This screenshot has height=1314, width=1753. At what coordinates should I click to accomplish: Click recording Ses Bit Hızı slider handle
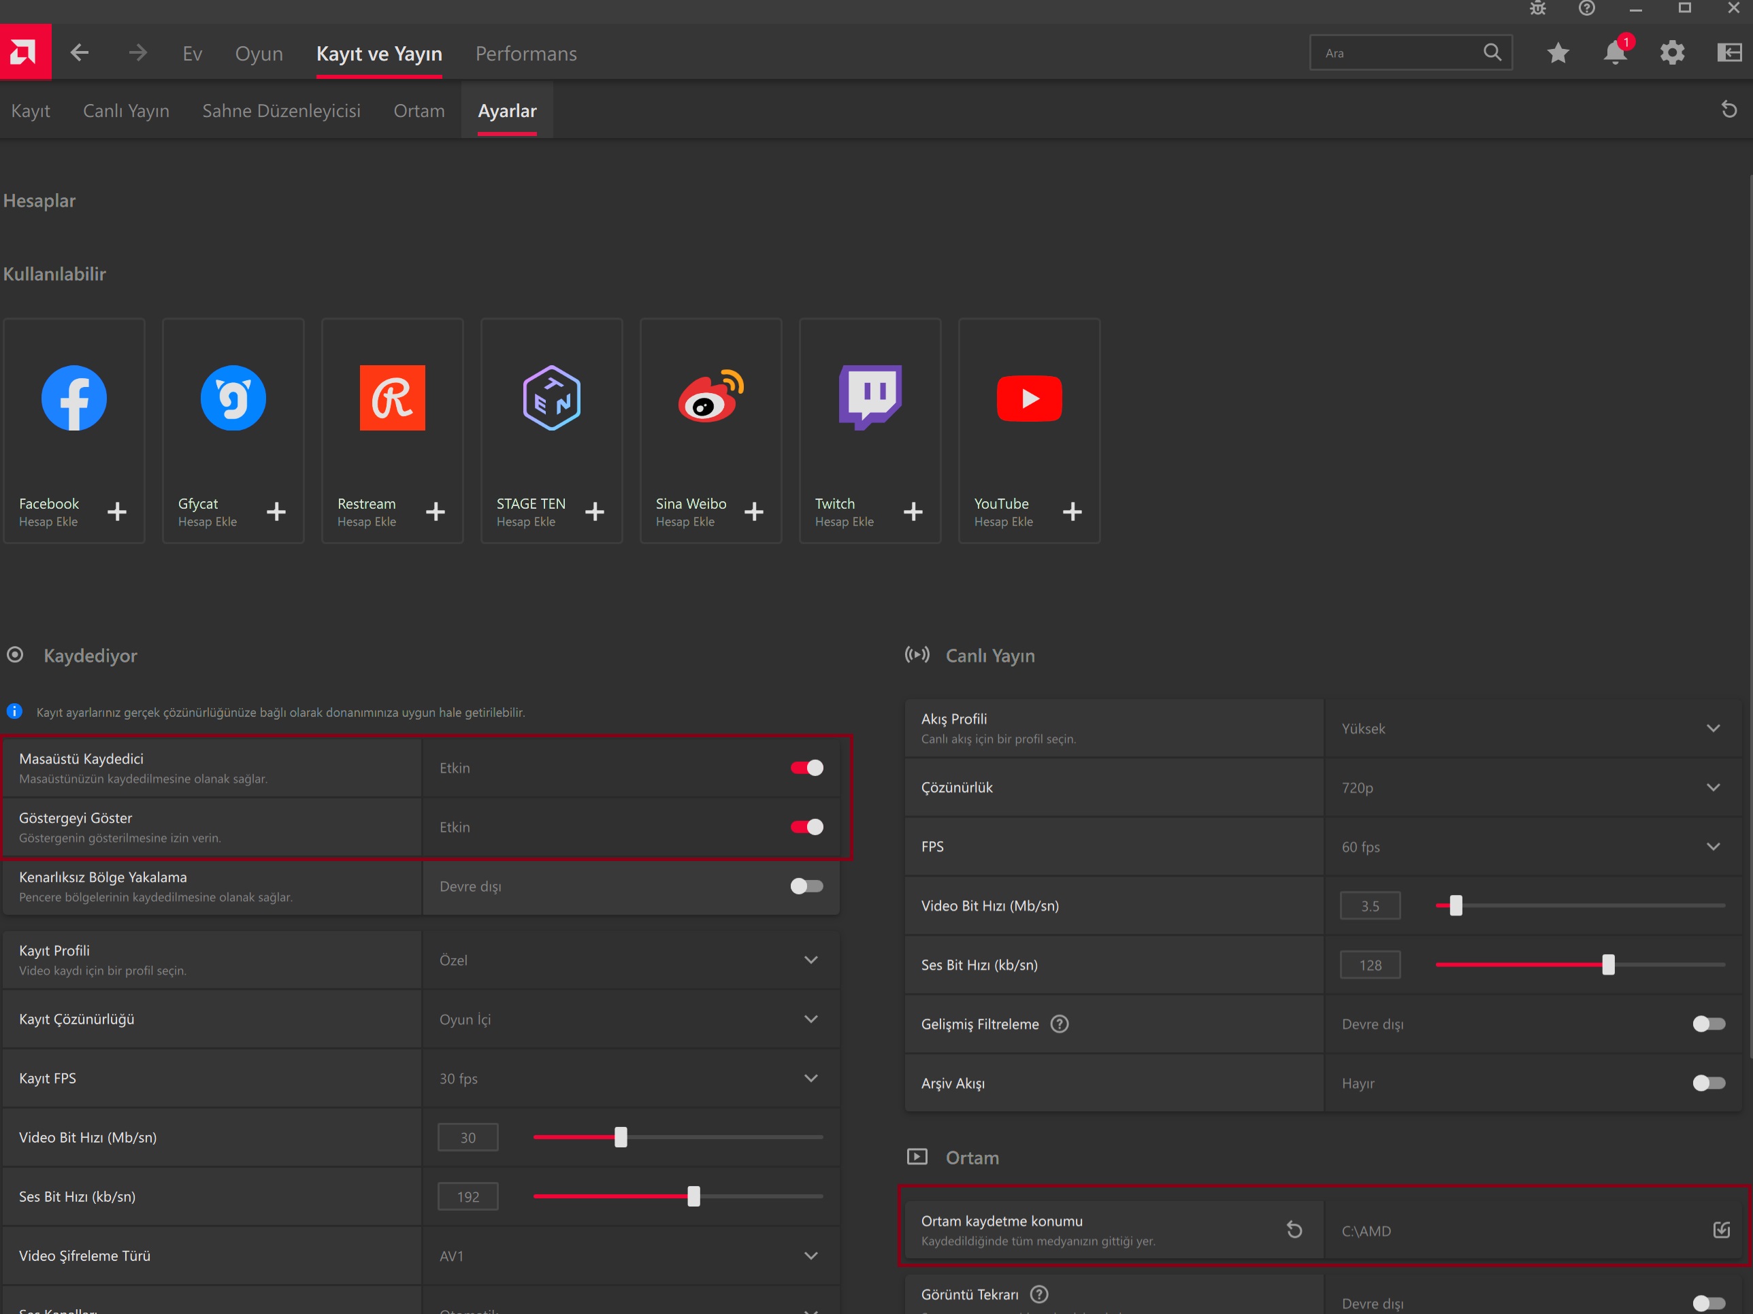click(x=693, y=1196)
